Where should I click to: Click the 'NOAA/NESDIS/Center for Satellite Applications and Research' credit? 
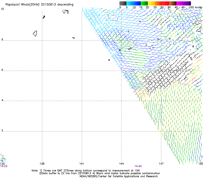click(x=119, y=176)
